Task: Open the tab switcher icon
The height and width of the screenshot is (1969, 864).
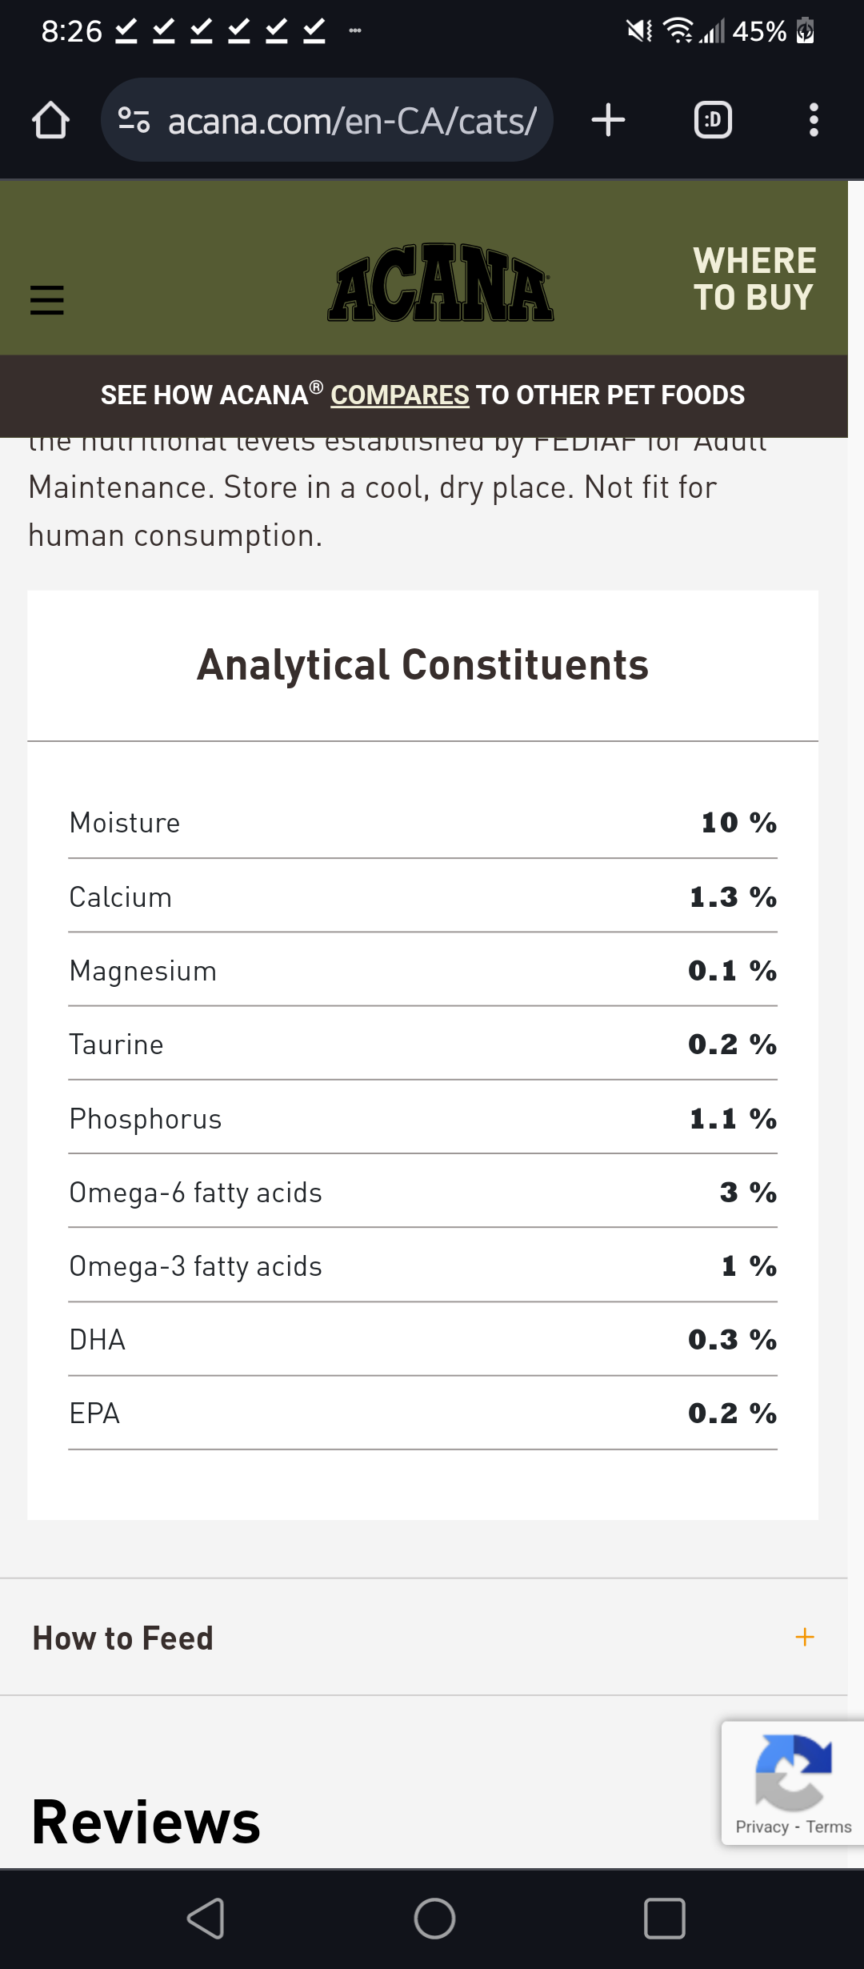Action: pyautogui.click(x=712, y=121)
